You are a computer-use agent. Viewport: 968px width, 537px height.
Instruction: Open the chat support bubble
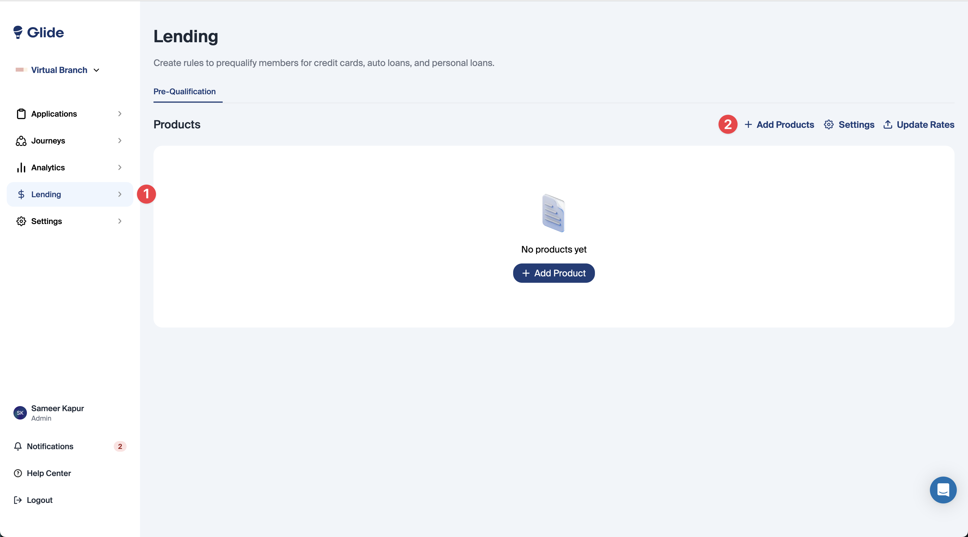[943, 490]
